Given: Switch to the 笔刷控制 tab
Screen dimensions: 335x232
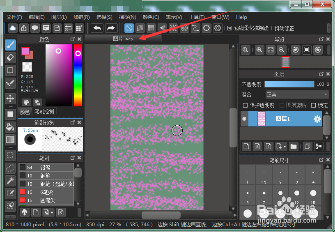Looking at the screenshot, I should (44, 111).
